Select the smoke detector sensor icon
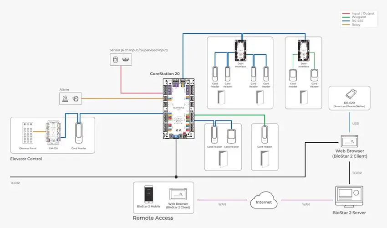Viewport: 387px width, 228px height. 126,60
